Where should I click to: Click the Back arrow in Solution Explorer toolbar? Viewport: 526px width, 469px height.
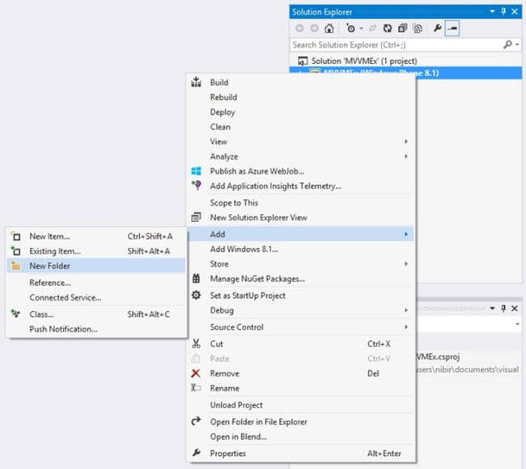tap(299, 28)
